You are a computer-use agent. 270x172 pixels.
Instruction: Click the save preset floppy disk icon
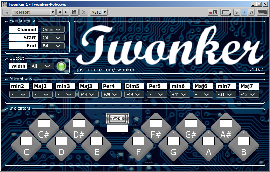pos(75,12)
